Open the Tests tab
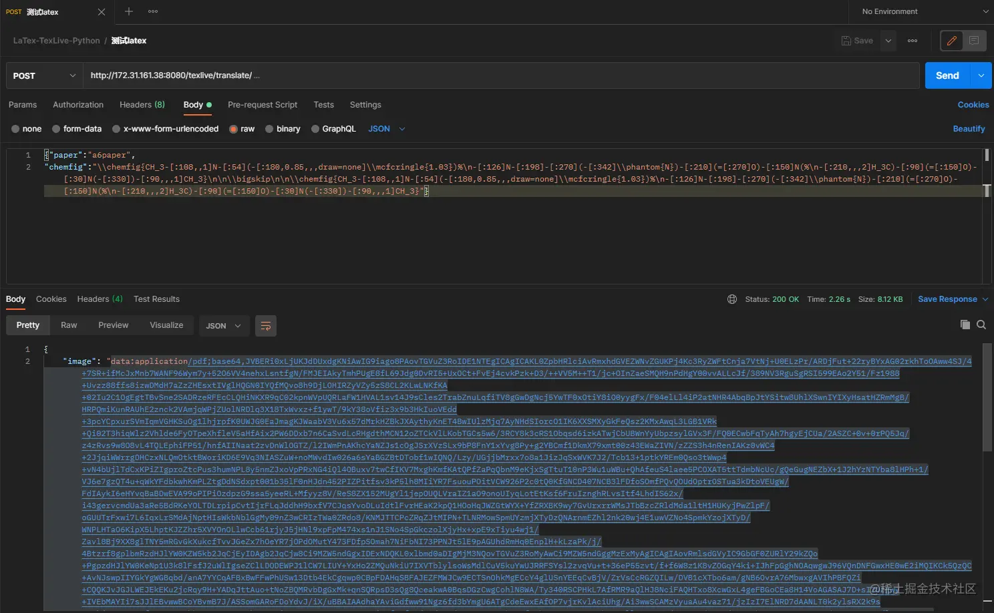Image resolution: width=994 pixels, height=613 pixels. tap(323, 105)
